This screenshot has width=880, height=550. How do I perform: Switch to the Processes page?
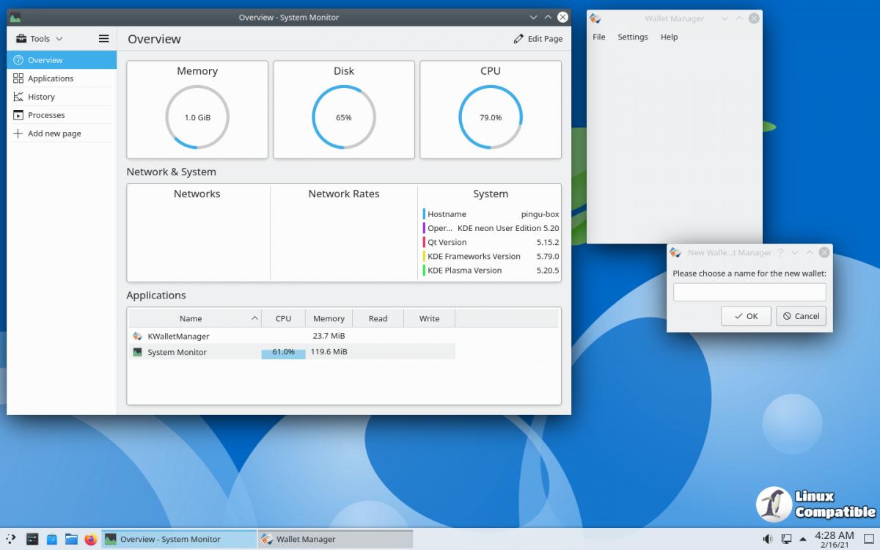(x=46, y=115)
